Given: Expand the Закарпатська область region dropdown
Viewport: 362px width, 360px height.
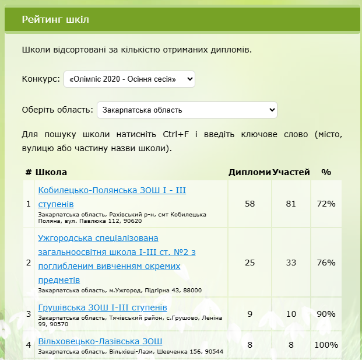Looking at the screenshot, I should (x=187, y=110).
